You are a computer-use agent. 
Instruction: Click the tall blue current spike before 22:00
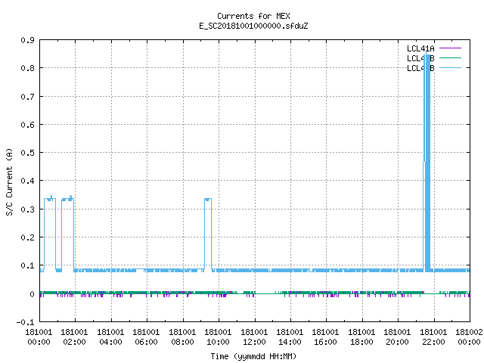(x=427, y=162)
